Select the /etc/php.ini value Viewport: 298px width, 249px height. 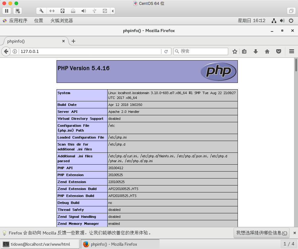coord(118,137)
